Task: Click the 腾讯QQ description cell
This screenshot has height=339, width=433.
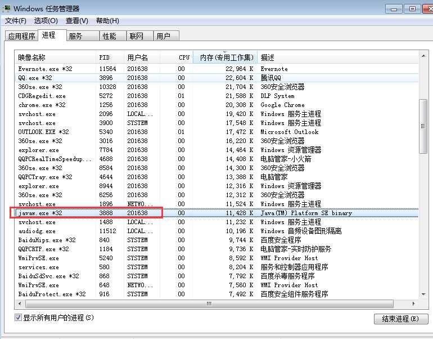Action: click(x=270, y=78)
